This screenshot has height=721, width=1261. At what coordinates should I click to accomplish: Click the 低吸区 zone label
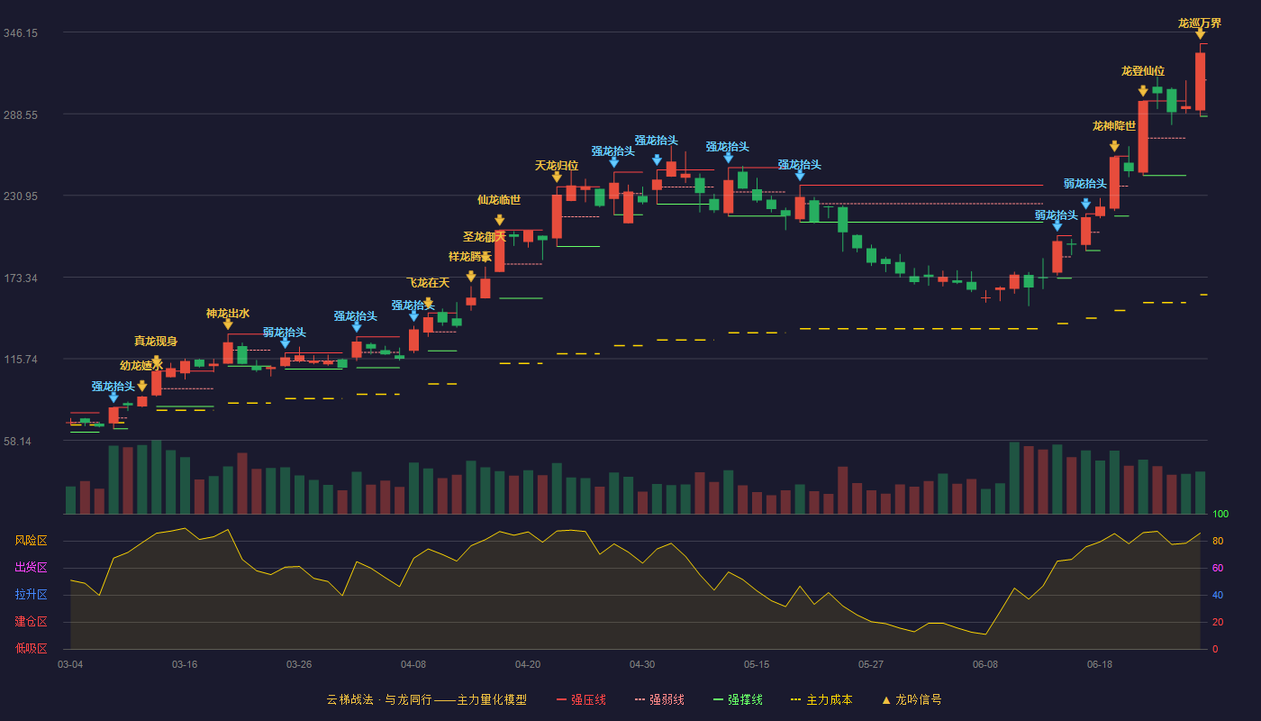(x=31, y=648)
